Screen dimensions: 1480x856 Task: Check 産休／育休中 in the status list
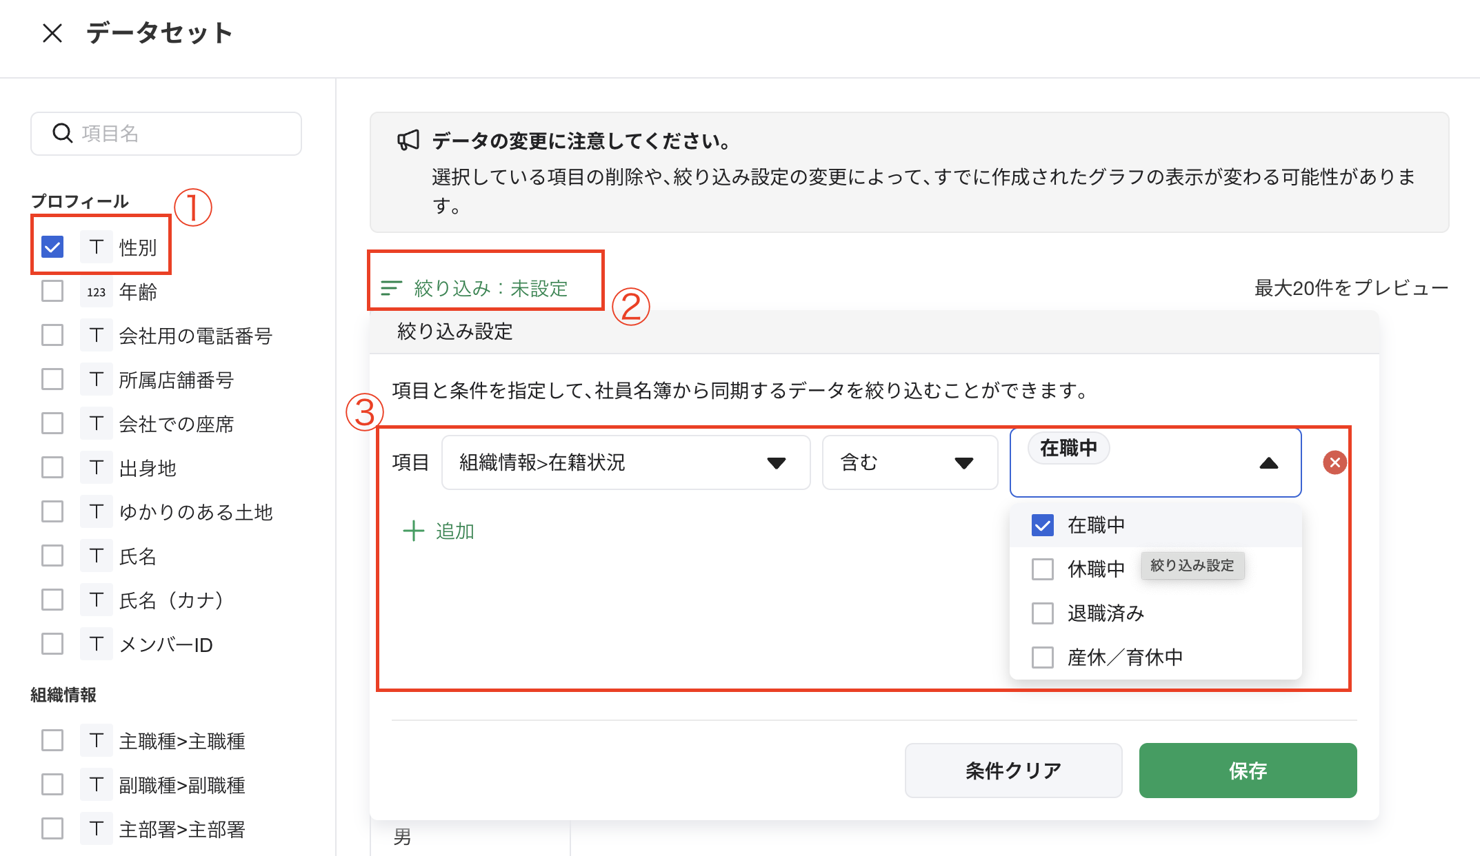click(x=1042, y=657)
